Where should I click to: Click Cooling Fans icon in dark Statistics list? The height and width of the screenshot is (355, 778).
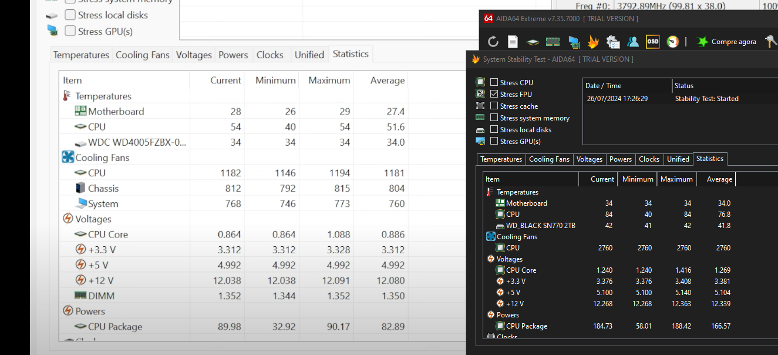pos(491,237)
